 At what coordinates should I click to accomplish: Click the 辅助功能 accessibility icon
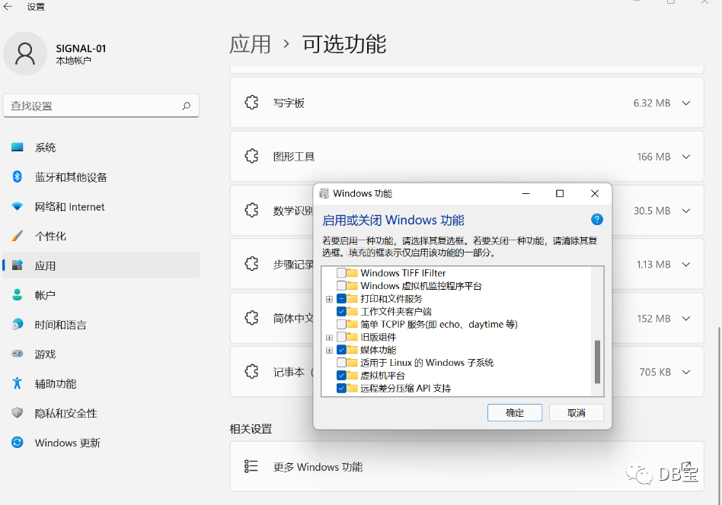click(x=17, y=383)
